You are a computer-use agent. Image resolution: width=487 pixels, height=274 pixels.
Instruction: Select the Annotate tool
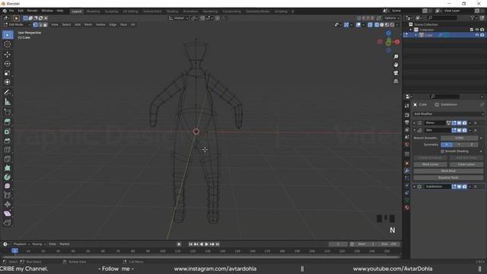(8, 92)
